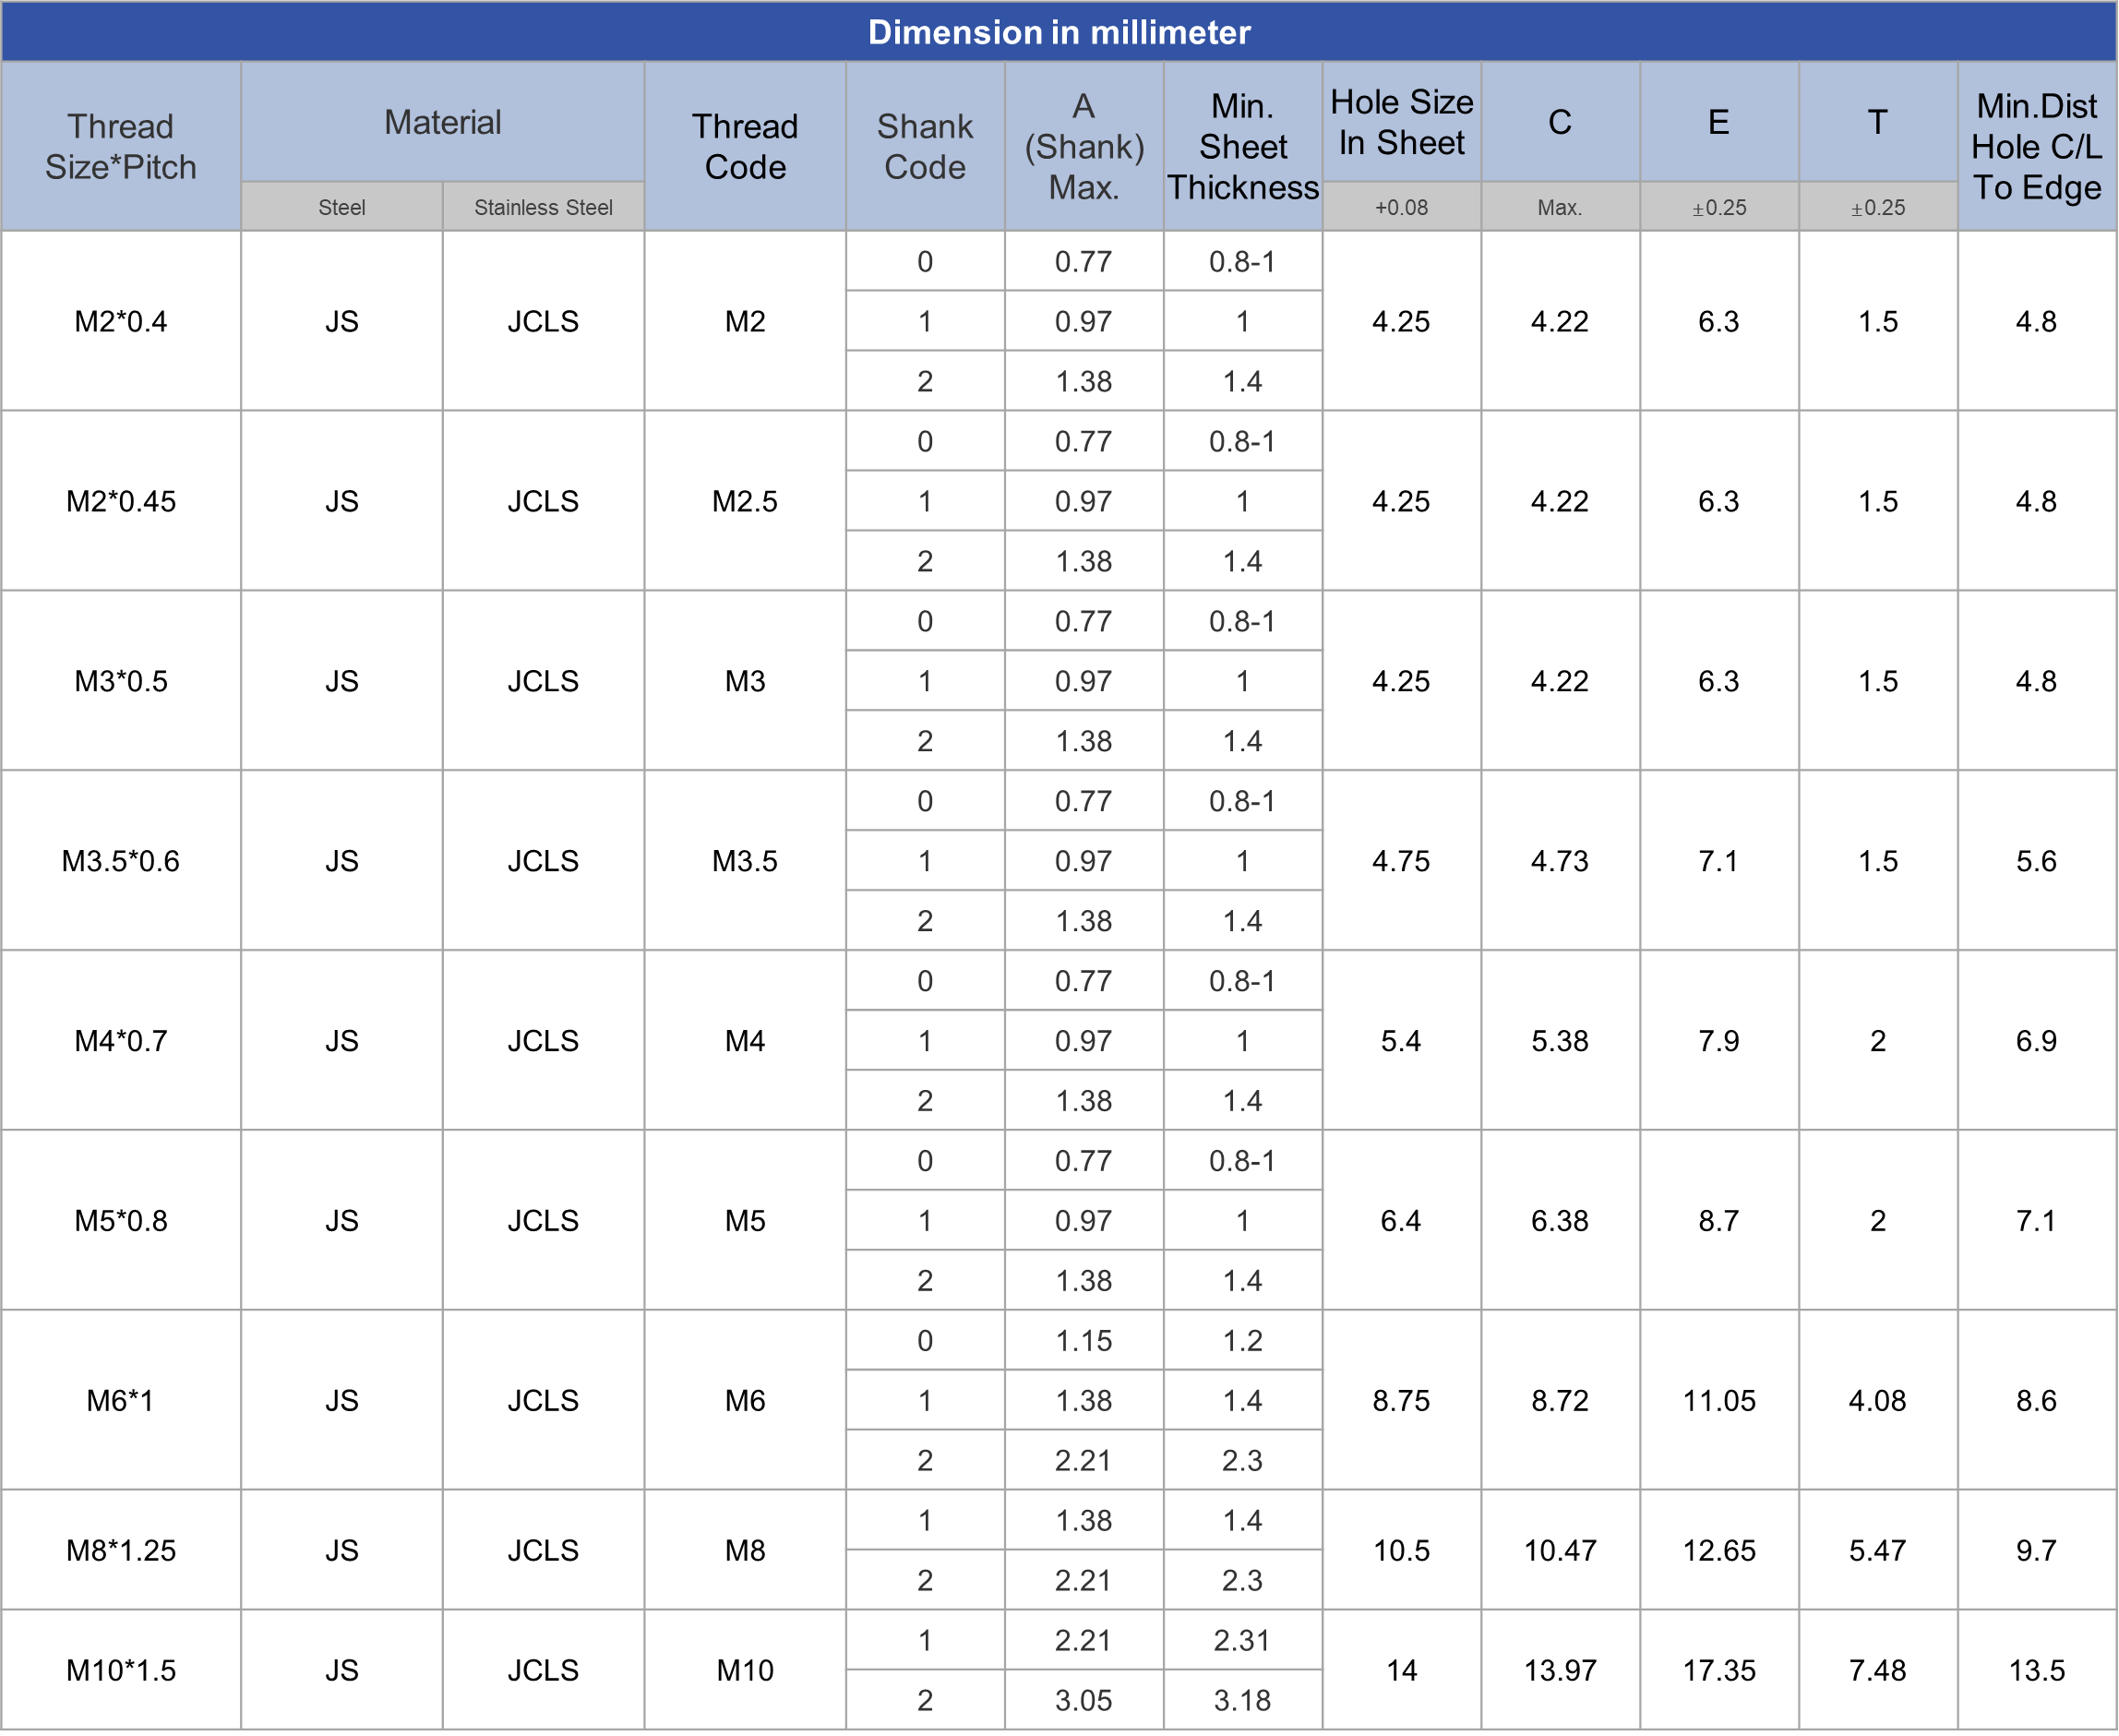Viewport: 2119px width, 1736px height.
Task: Click the Thread Code column header
Action: click(745, 146)
